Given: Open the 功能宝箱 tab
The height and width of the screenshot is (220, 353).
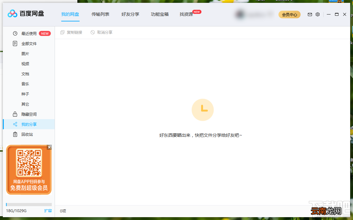Looking at the screenshot, I should coord(160,14).
